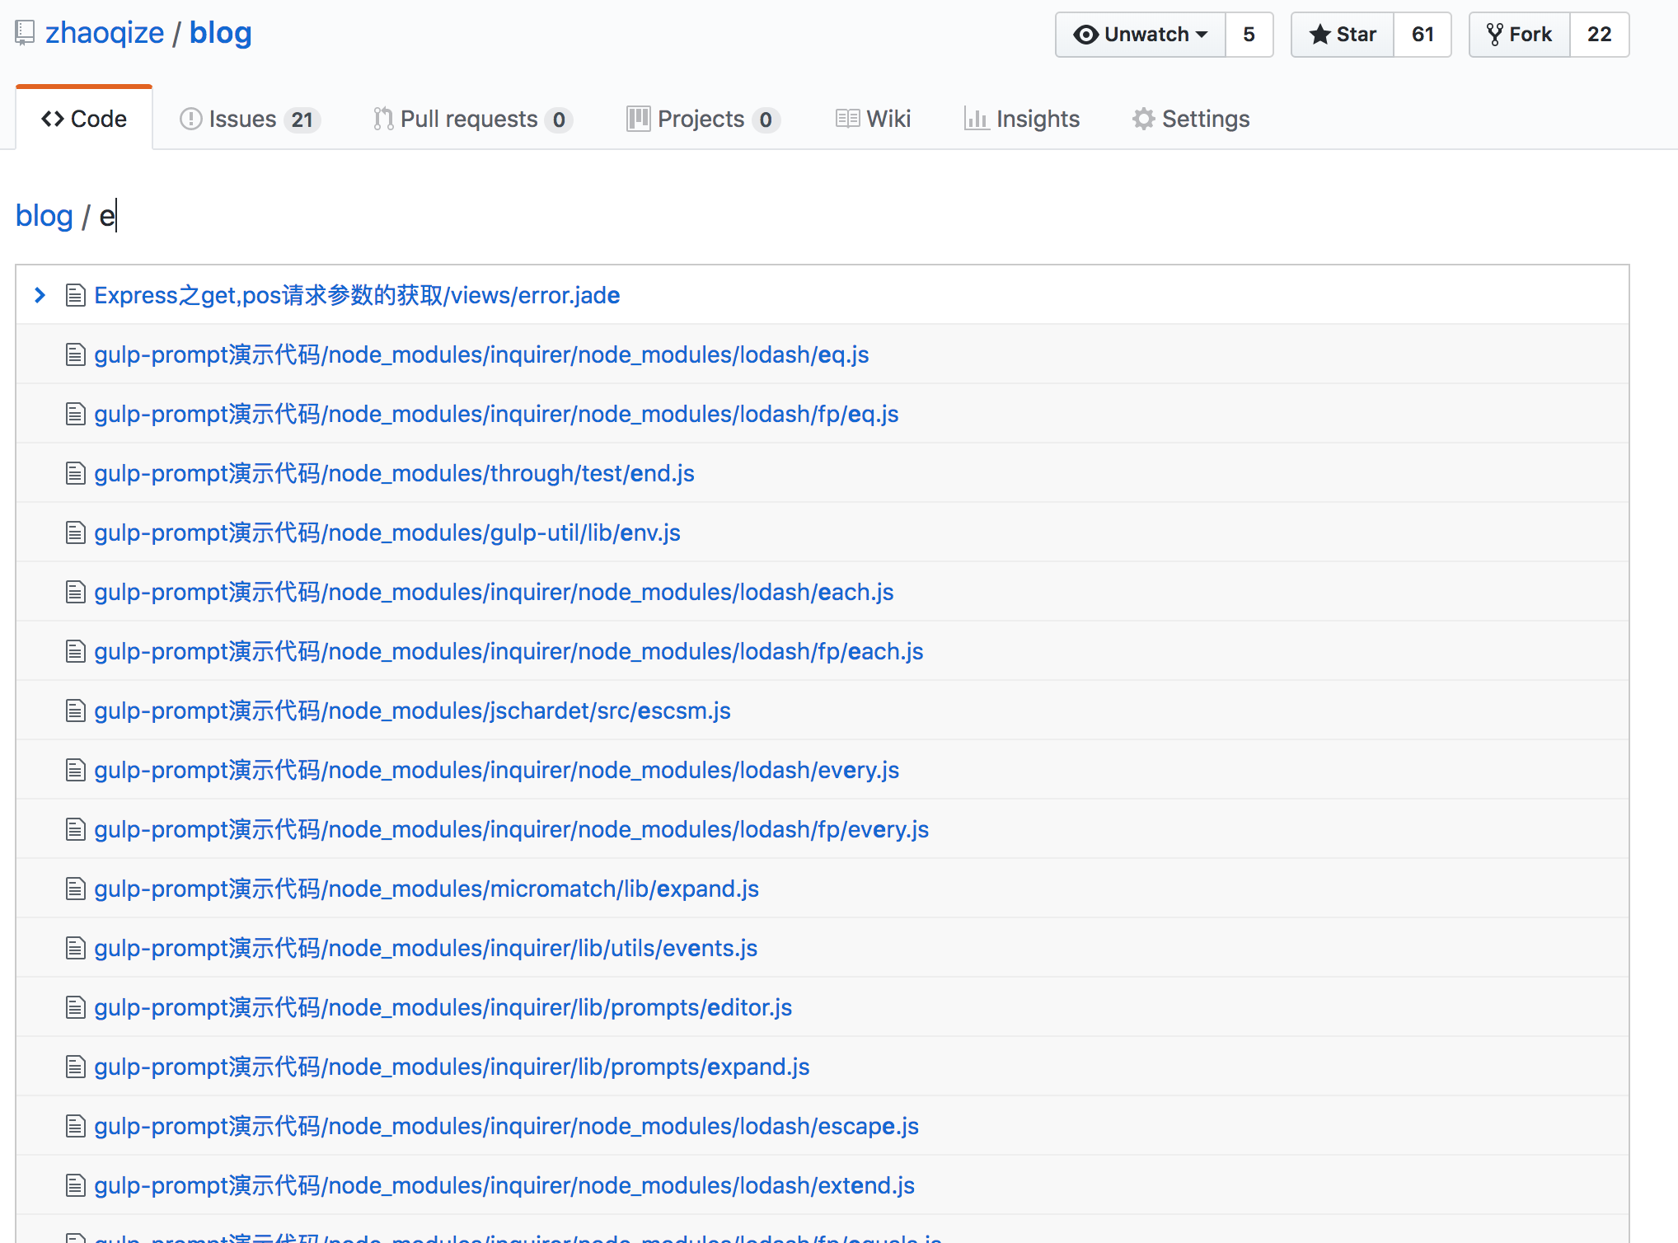Open through/test/end.js file result
This screenshot has width=1678, height=1243.
point(394,473)
